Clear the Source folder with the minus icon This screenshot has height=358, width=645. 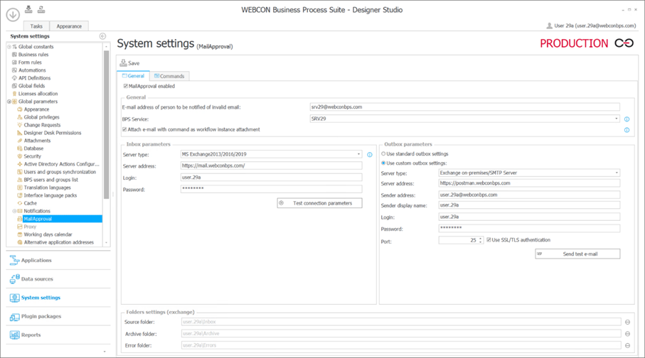(627, 322)
